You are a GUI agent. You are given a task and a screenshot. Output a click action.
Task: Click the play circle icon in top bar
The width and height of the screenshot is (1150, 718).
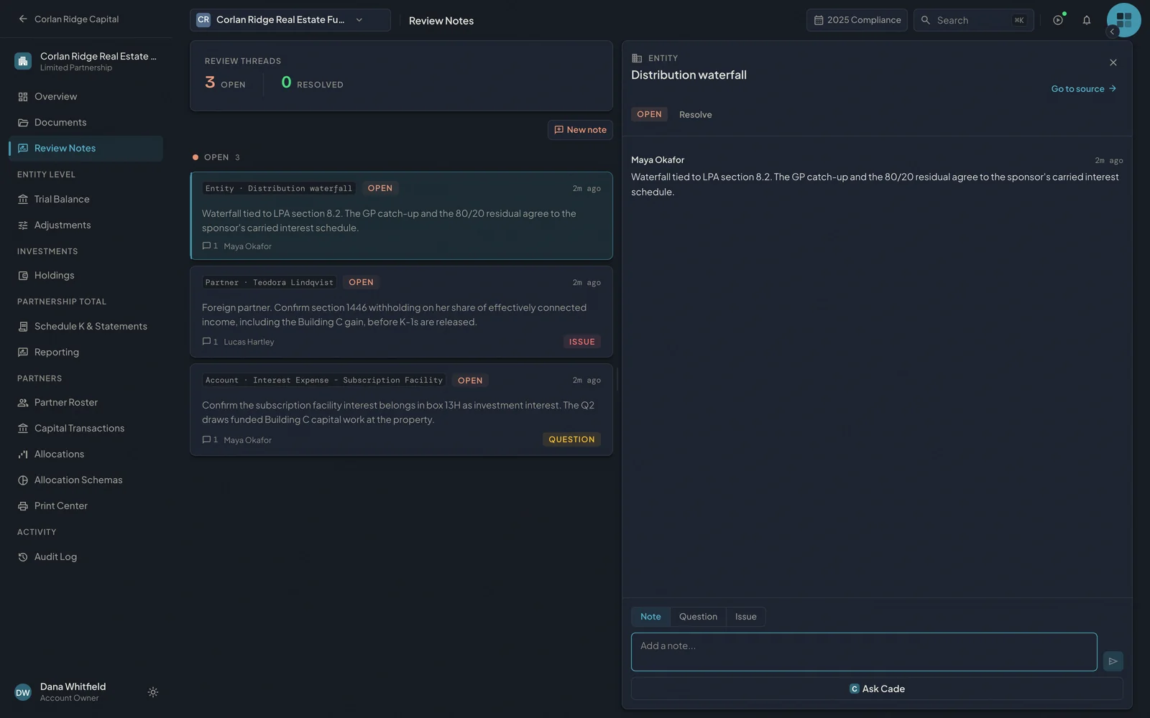click(1058, 20)
